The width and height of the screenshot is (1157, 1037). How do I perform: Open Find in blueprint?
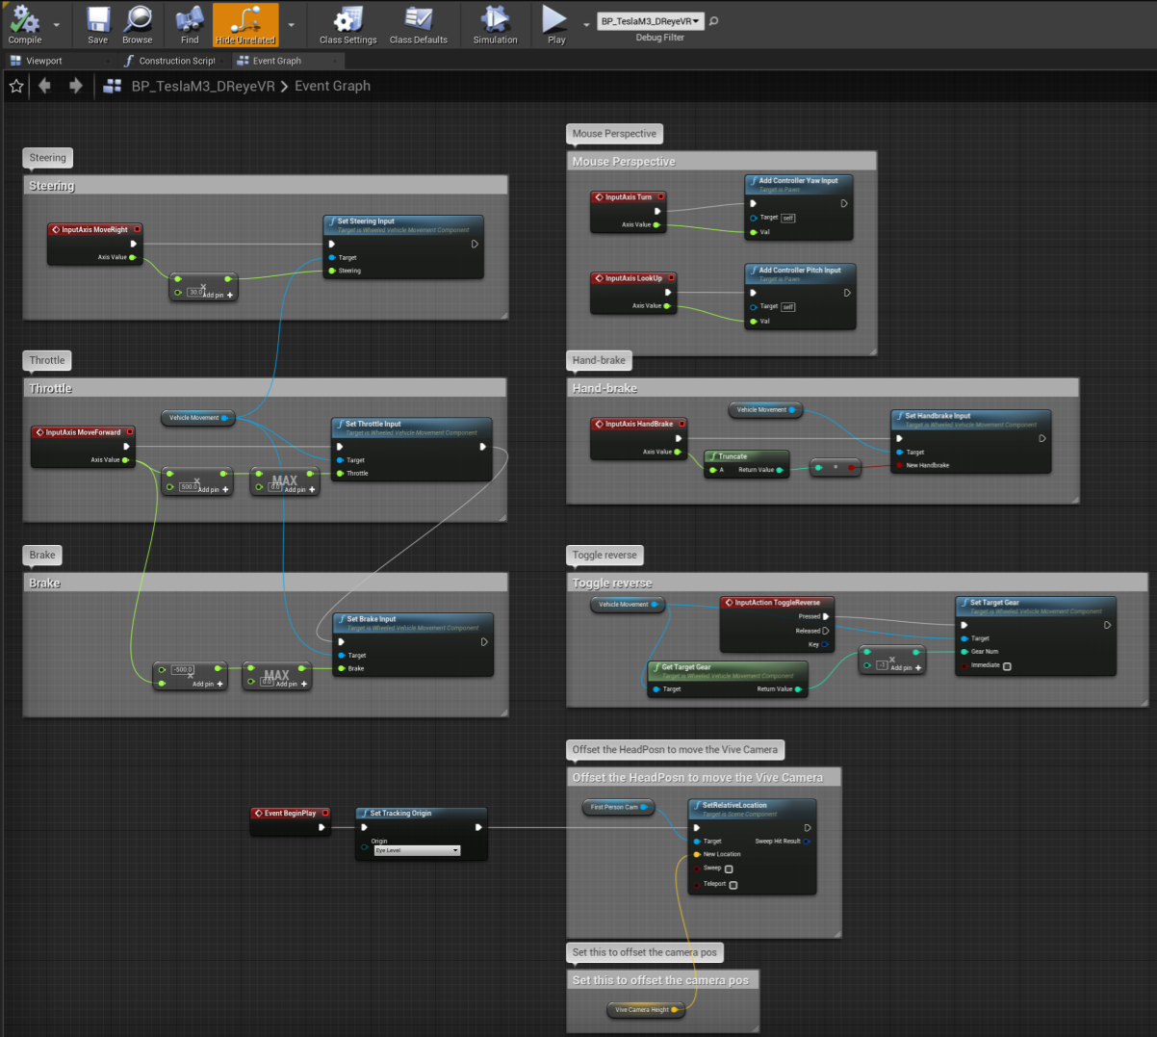click(x=190, y=25)
